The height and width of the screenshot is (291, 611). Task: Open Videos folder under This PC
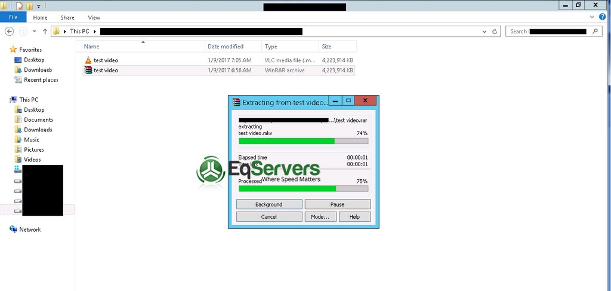32,160
